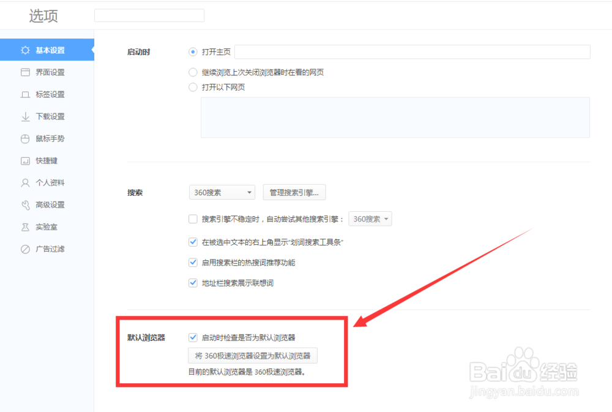Image resolution: width=612 pixels, height=412 pixels.
Task: Click the gear icon beside 基本设置
Action: tap(25, 50)
